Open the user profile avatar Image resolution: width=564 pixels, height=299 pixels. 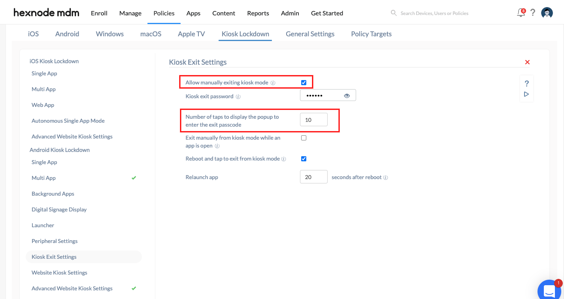coord(547,13)
